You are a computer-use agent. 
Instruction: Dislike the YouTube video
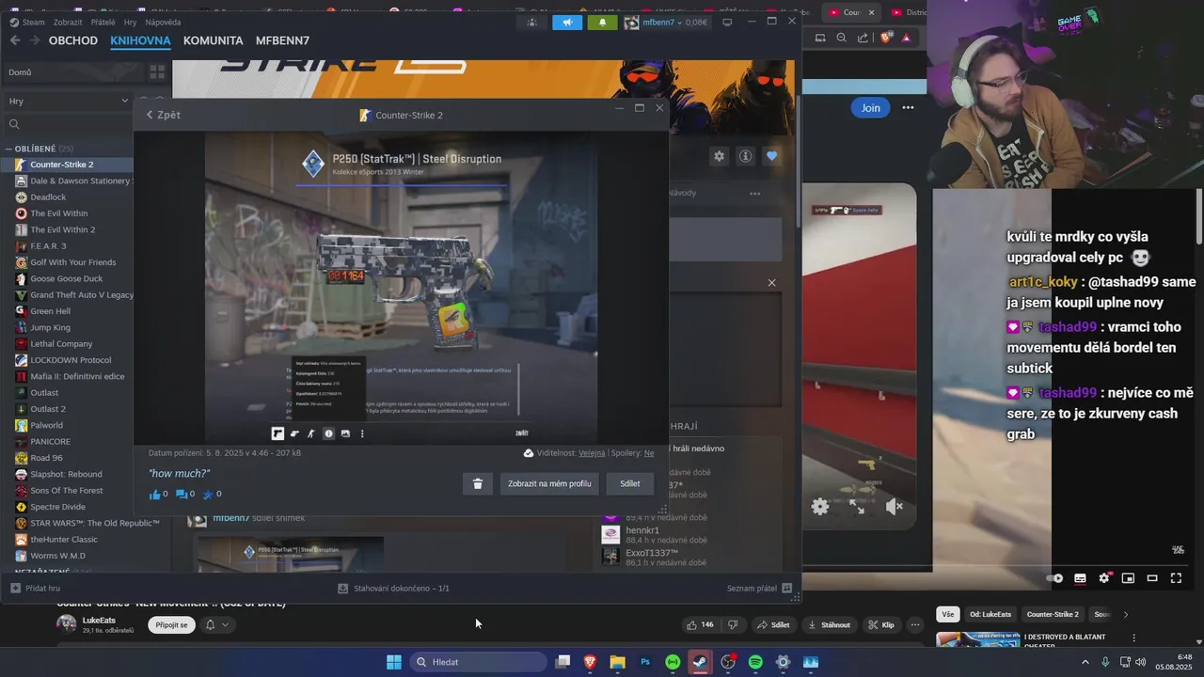pos(734,624)
